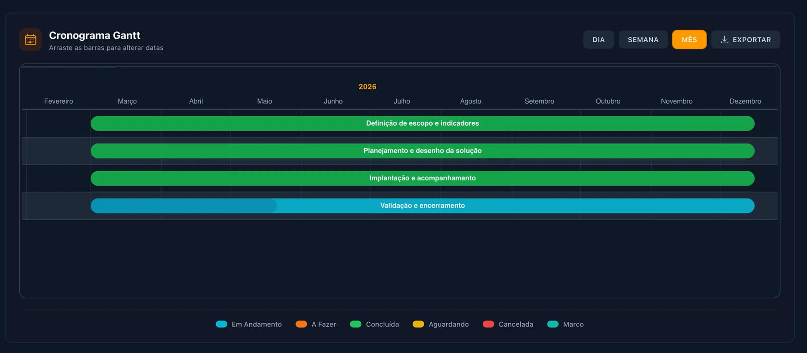This screenshot has height=353, width=807.
Task: Click the orange calendar icon beside Cronograma Gantt
Action: point(31,40)
